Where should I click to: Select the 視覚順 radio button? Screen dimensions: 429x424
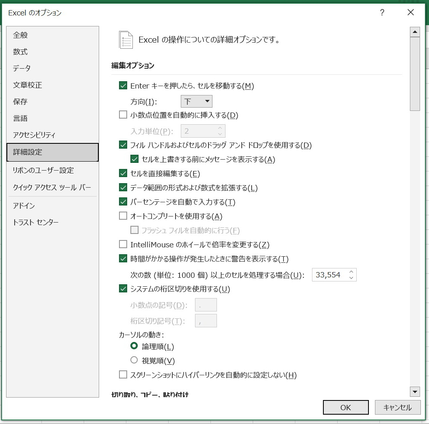pyautogui.click(x=134, y=360)
